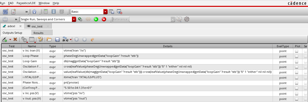The width and height of the screenshot is (308, 102).
Task: Open the Parasitics/LDE menu
Action: click(x=26, y=3)
